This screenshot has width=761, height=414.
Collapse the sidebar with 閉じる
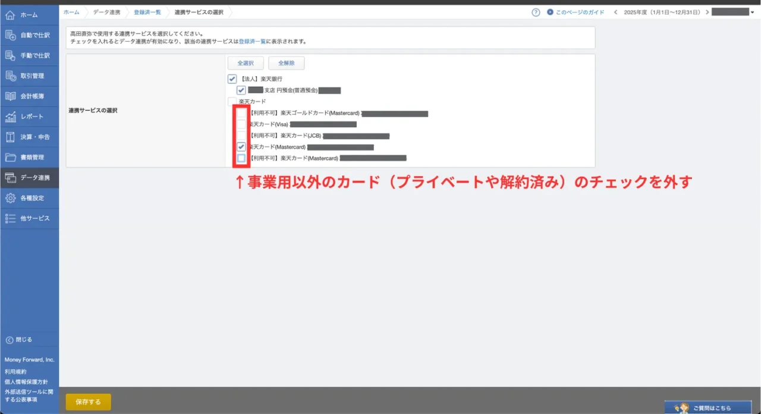click(19, 340)
